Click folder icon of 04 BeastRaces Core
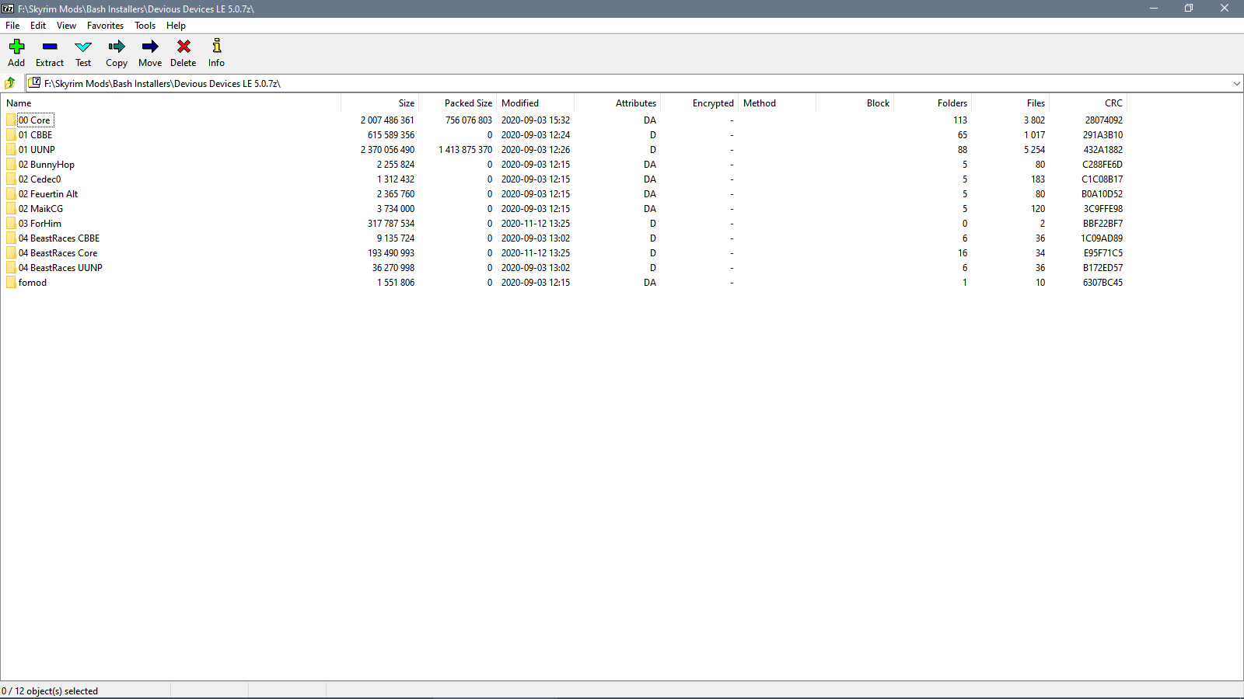Screen dimensions: 1244x699 coord(11,252)
